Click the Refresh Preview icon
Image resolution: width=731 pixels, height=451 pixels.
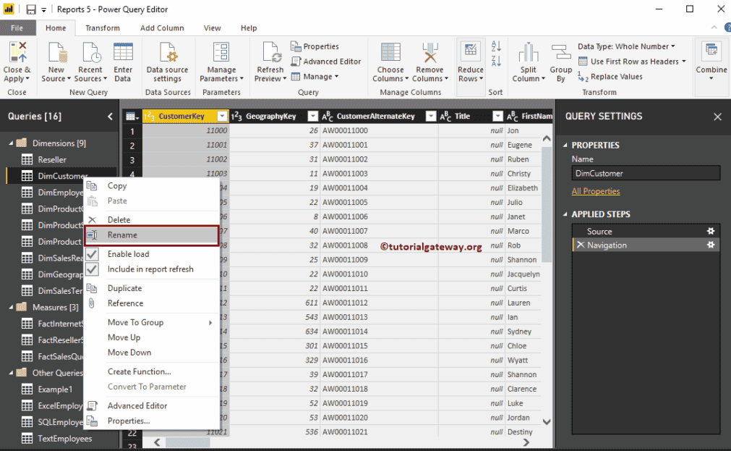click(x=270, y=62)
